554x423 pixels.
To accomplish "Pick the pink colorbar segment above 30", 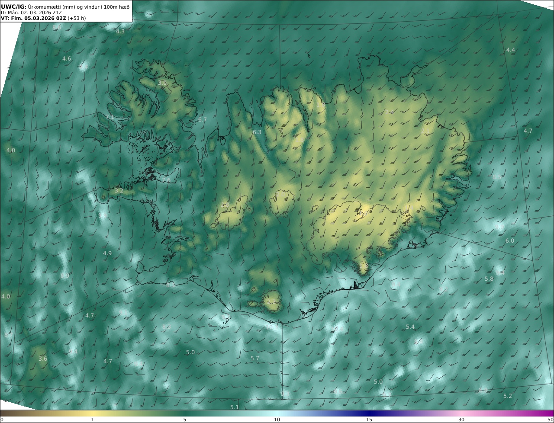I will 461,413.
